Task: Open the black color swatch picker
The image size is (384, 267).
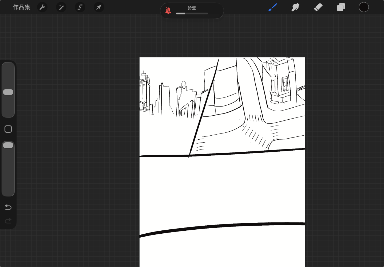Action: (x=364, y=7)
